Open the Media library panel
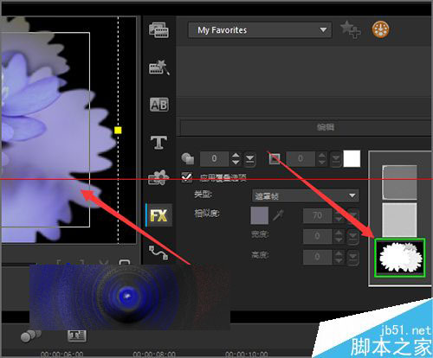 [158, 30]
